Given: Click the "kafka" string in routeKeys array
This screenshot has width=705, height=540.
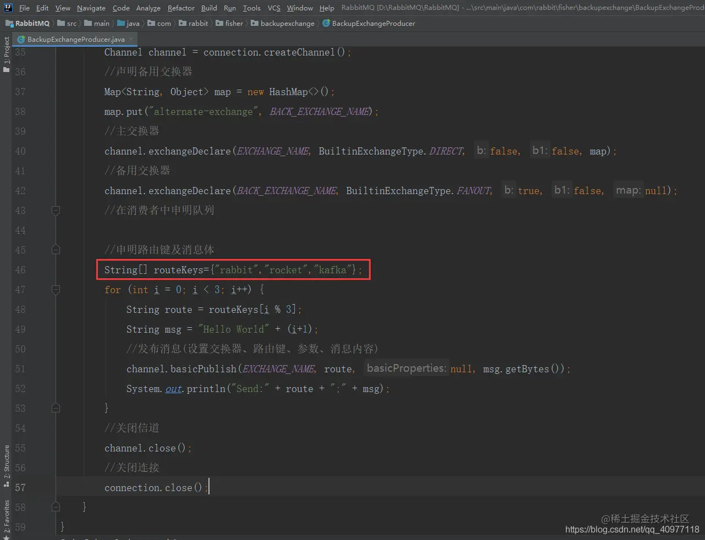Looking at the screenshot, I should pos(333,270).
